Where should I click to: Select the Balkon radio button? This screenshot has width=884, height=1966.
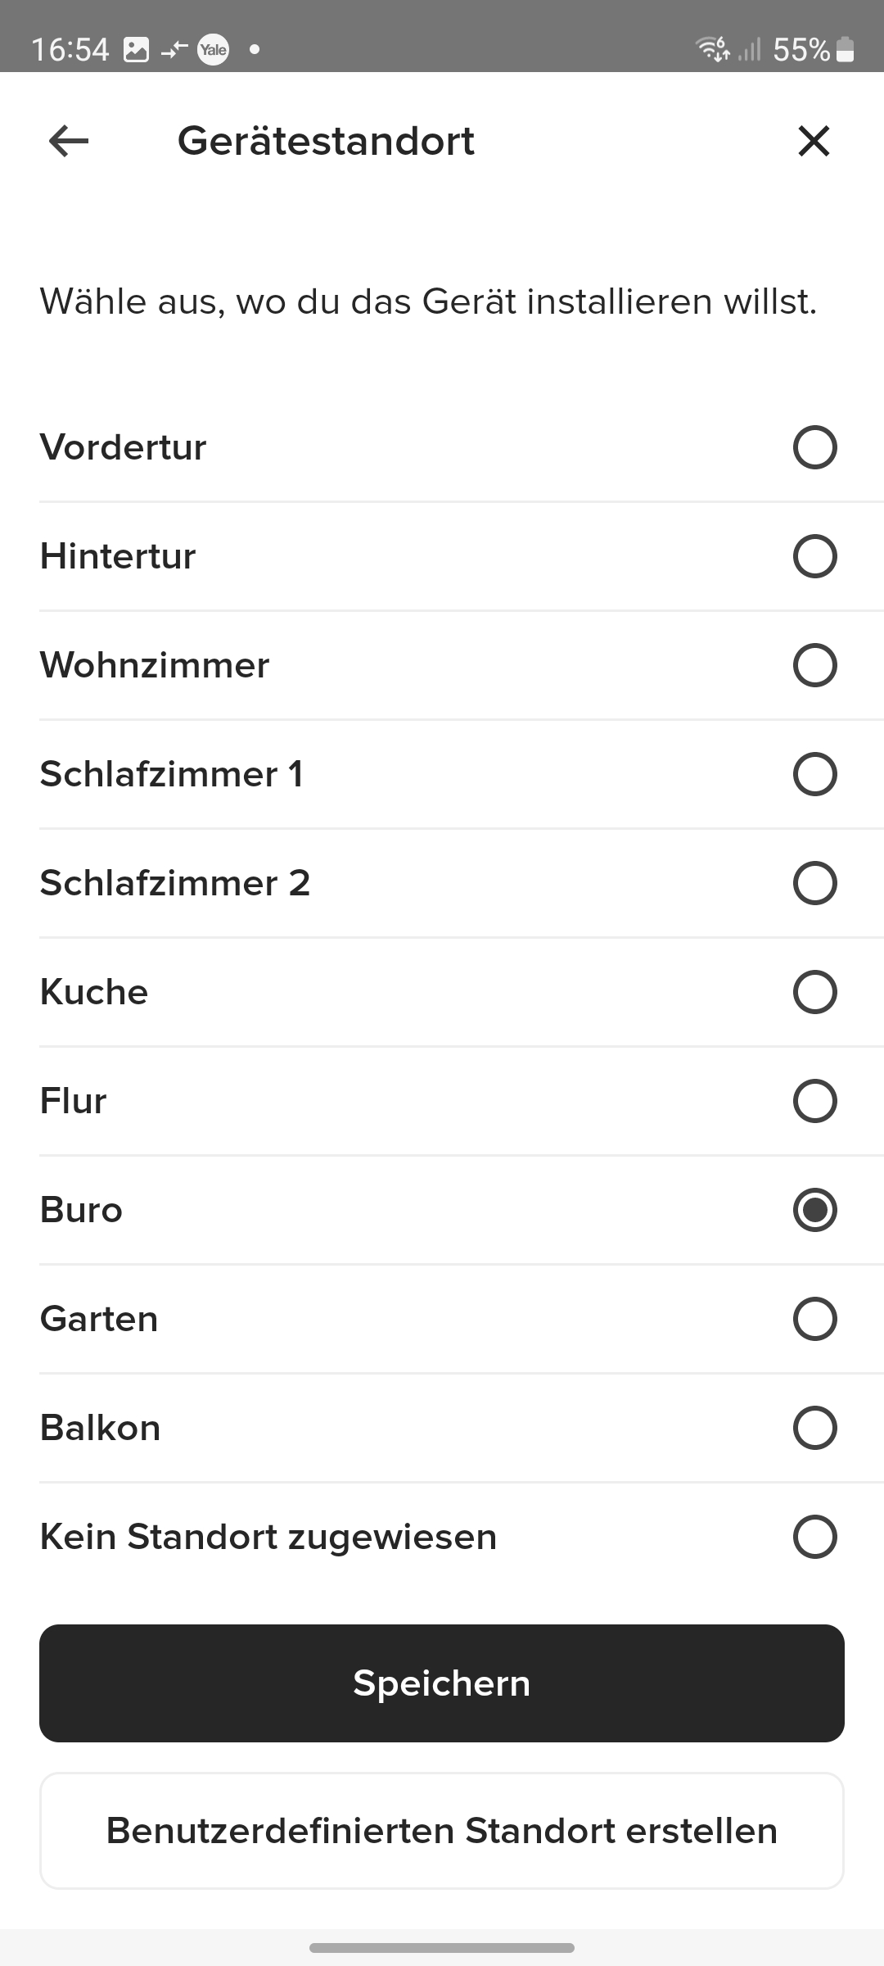[x=814, y=1428]
